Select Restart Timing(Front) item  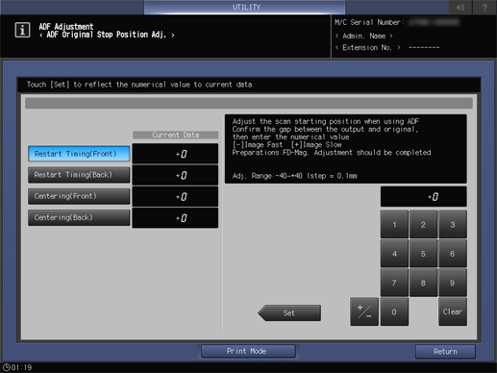point(79,154)
